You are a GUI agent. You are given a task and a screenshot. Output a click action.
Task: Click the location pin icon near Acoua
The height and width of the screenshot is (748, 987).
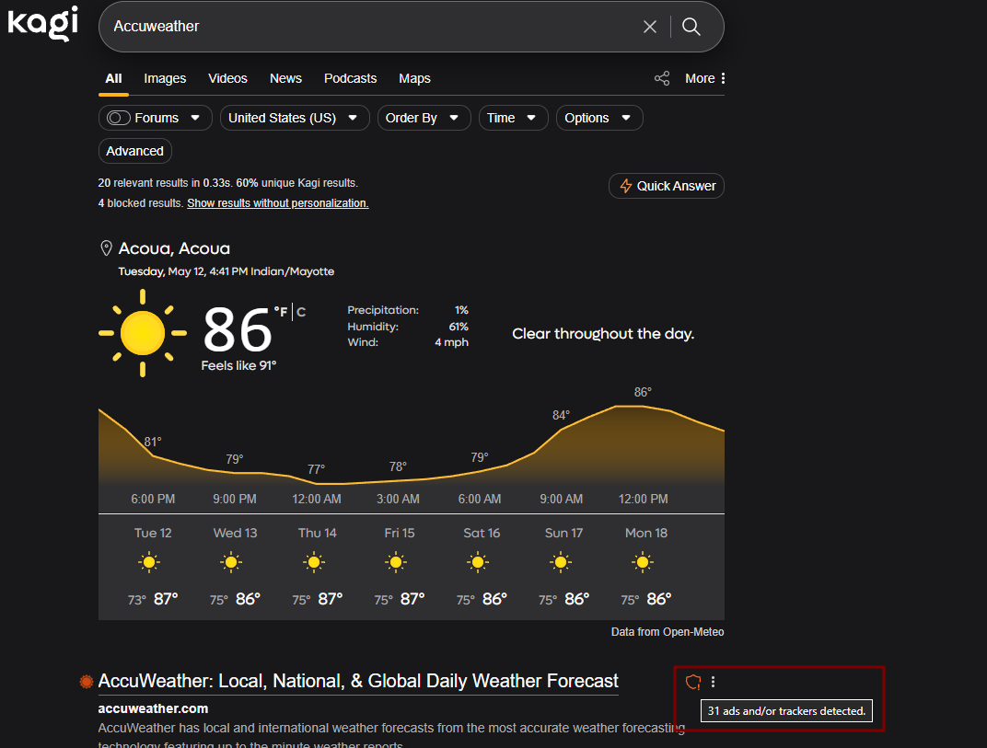click(x=107, y=247)
